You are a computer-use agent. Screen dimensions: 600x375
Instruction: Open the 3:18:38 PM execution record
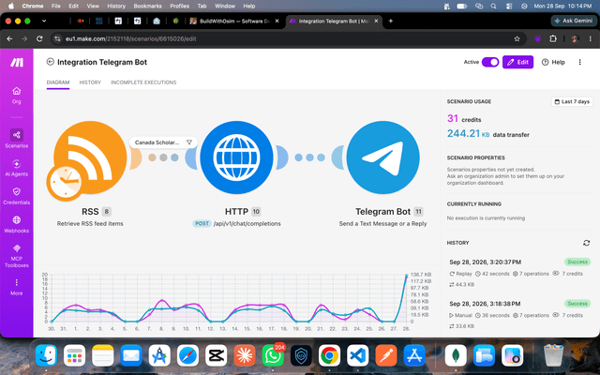click(519, 315)
